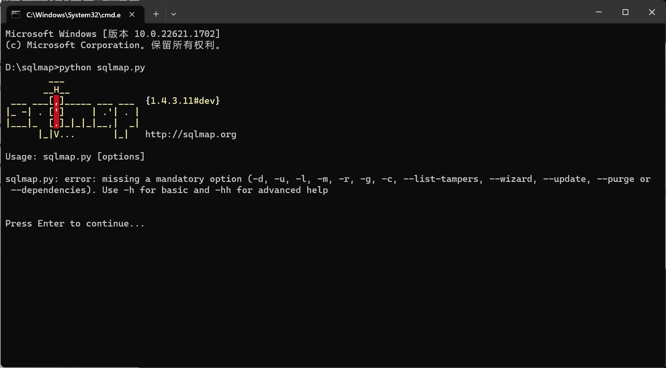
Task: Click the http://sqlmap.org URL text
Action: (191, 134)
